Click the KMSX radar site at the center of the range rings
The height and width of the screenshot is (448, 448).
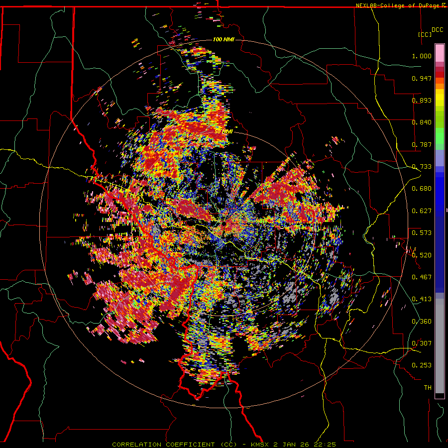click(224, 224)
